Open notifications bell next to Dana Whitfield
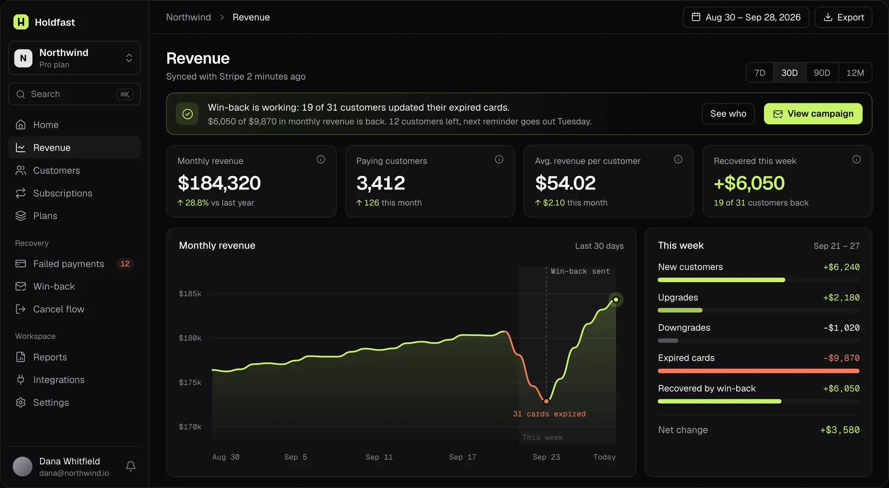The height and width of the screenshot is (488, 889). [131, 466]
